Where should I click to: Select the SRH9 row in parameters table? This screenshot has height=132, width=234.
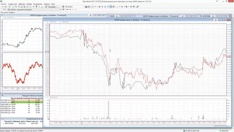(22, 106)
